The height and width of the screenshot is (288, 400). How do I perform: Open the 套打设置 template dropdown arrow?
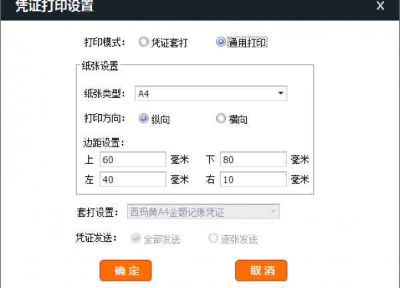coord(273,212)
